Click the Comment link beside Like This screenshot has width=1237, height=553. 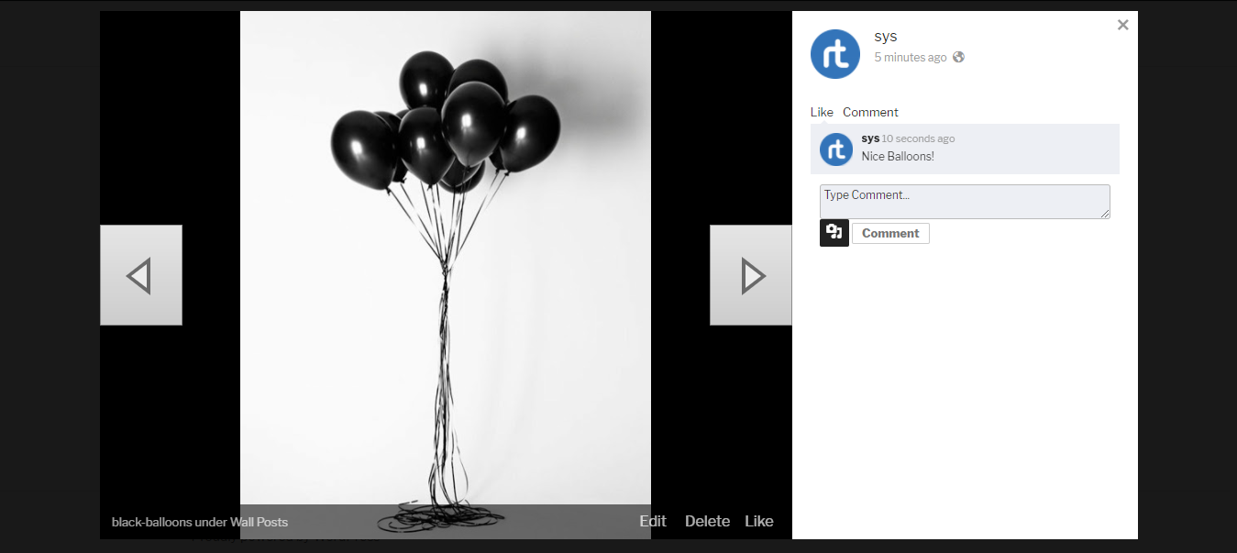tap(870, 112)
